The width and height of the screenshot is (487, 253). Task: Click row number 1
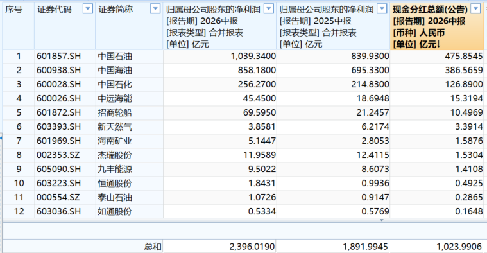19,56
